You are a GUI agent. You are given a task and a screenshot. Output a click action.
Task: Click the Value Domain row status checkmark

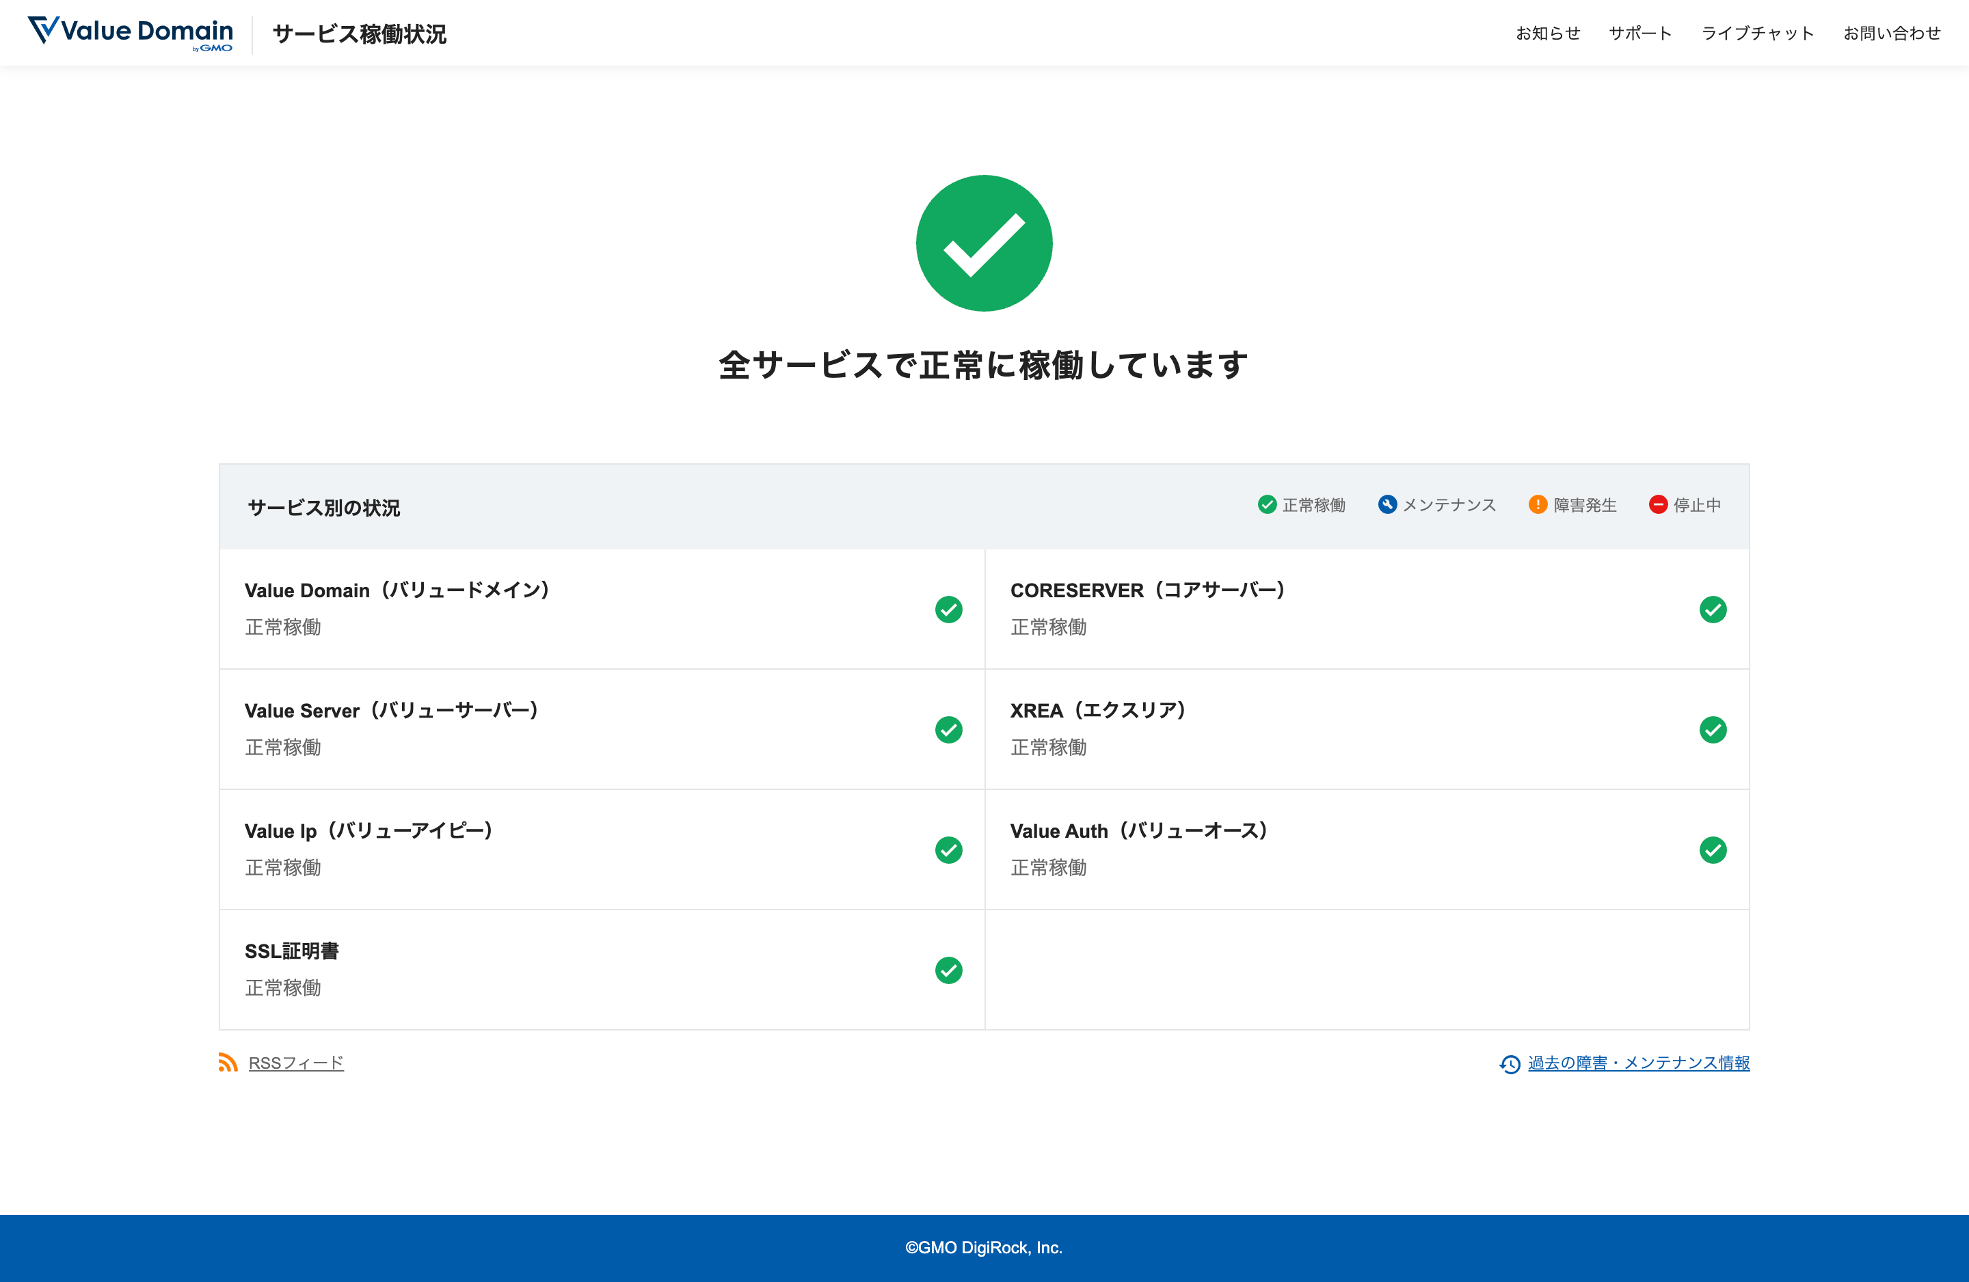coord(948,610)
